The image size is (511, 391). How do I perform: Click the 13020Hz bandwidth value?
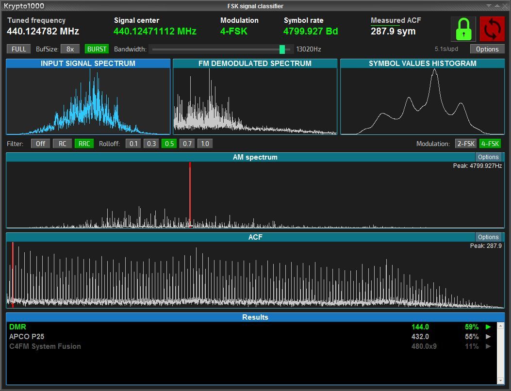click(x=309, y=49)
